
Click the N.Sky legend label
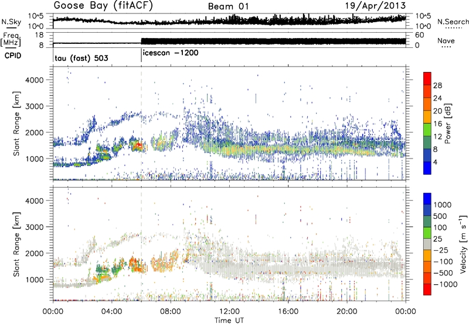[11, 22]
